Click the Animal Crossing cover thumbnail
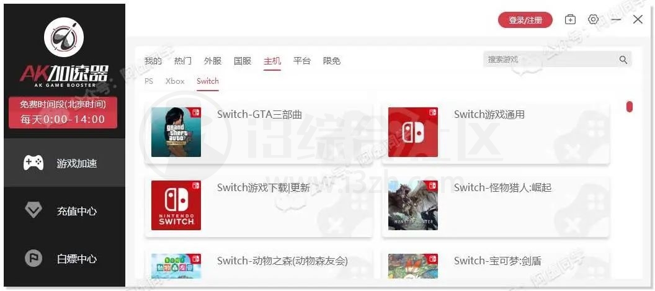Viewport: 655px width, 291px height. click(176, 266)
